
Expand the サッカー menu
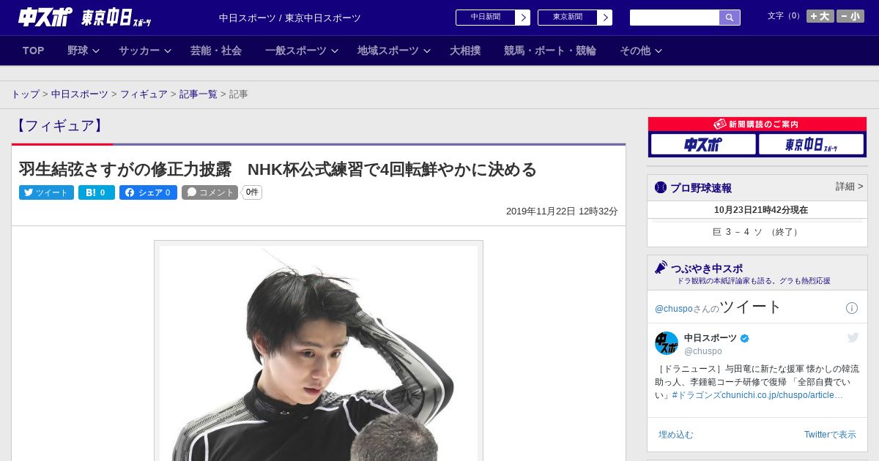click(145, 50)
